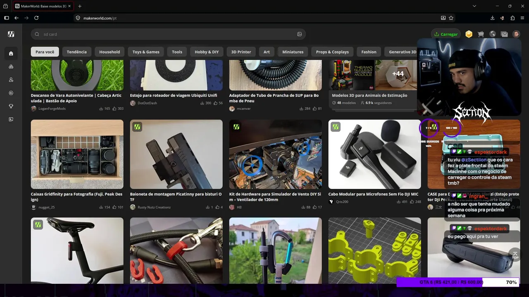The image size is (529, 297).
Task: Select the Hobby & DIY category tab
Action: pos(207,52)
